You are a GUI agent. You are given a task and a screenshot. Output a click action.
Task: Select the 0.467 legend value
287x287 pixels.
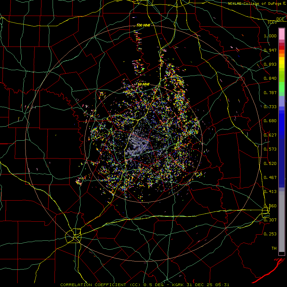pyautogui.click(x=270, y=178)
